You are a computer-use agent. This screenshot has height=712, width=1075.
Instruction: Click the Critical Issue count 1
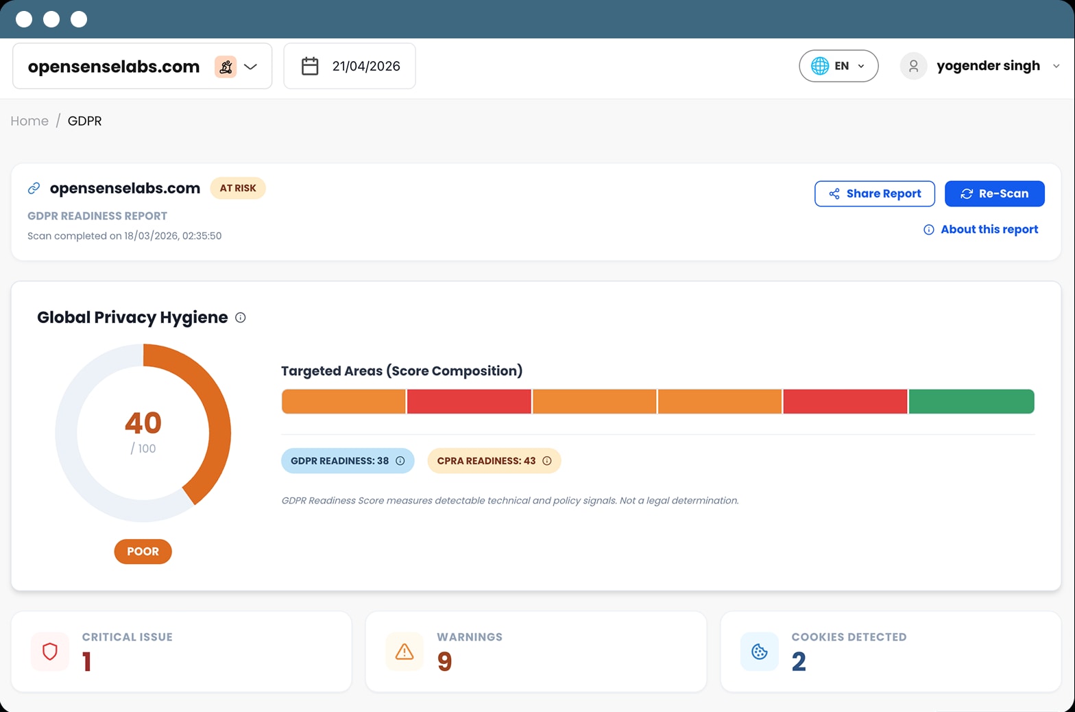(87, 661)
